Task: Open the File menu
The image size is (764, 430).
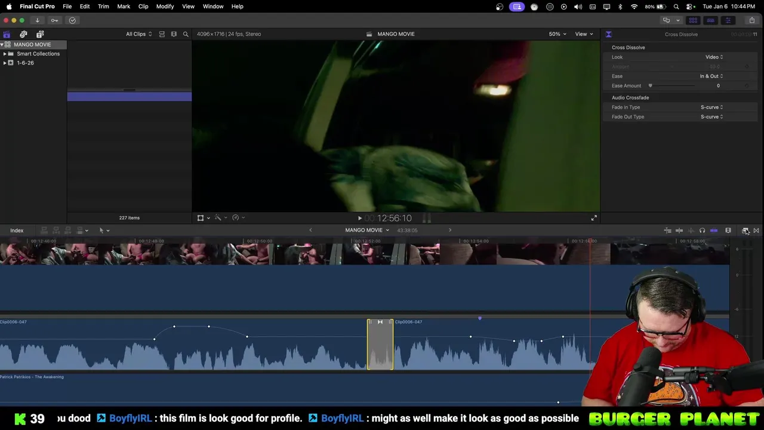Action: click(x=67, y=7)
